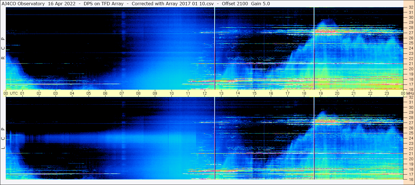415x185 pixels.
Task: Click the 'LCP' vertical panel label
Action: tap(3, 138)
